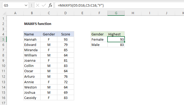The width and height of the screenshot is (184, 105).
Task: Click Annie's score cell showing 72
Action: pyautogui.click(x=66, y=82)
